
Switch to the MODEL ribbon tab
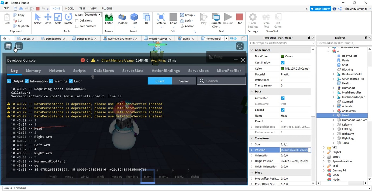69,8
